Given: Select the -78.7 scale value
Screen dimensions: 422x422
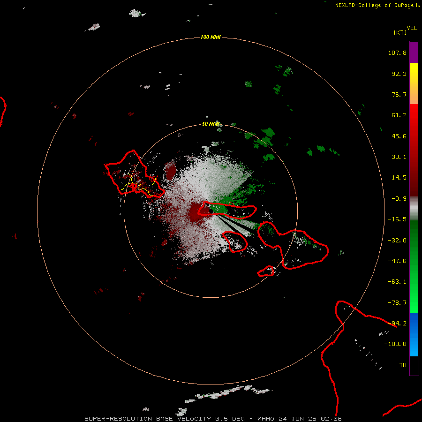Looking at the screenshot, I should tap(397, 303).
